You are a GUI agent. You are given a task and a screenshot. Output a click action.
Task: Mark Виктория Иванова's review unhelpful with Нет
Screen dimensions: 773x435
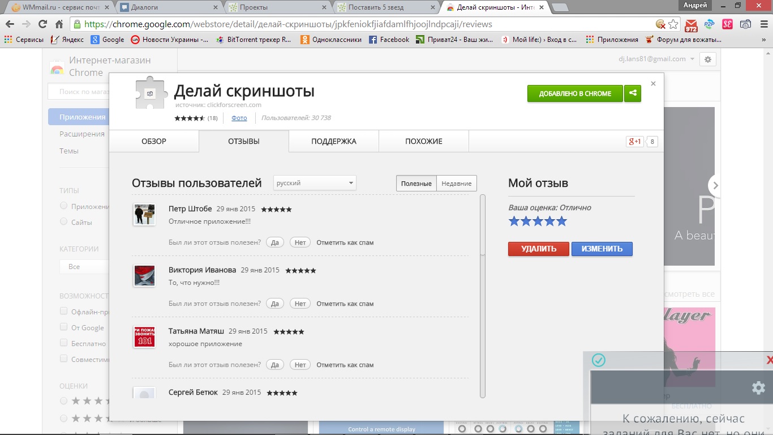(x=300, y=304)
